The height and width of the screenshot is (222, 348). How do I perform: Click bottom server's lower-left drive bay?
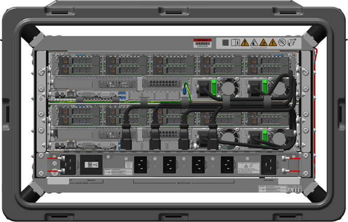(x=79, y=121)
